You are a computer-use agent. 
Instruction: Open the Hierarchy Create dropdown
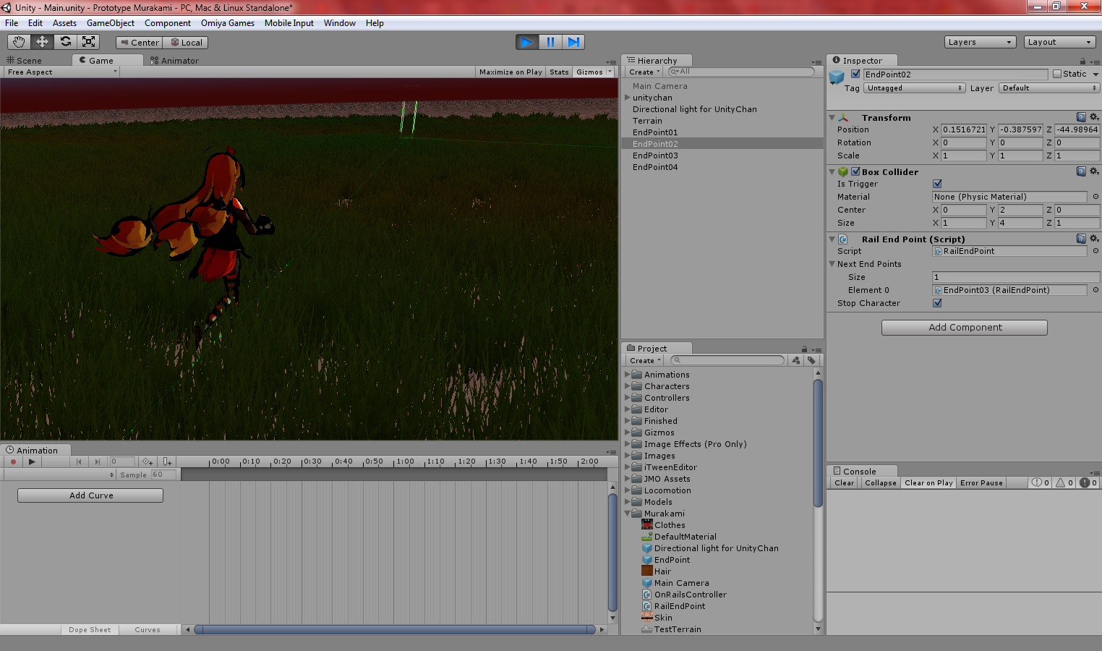coord(644,72)
